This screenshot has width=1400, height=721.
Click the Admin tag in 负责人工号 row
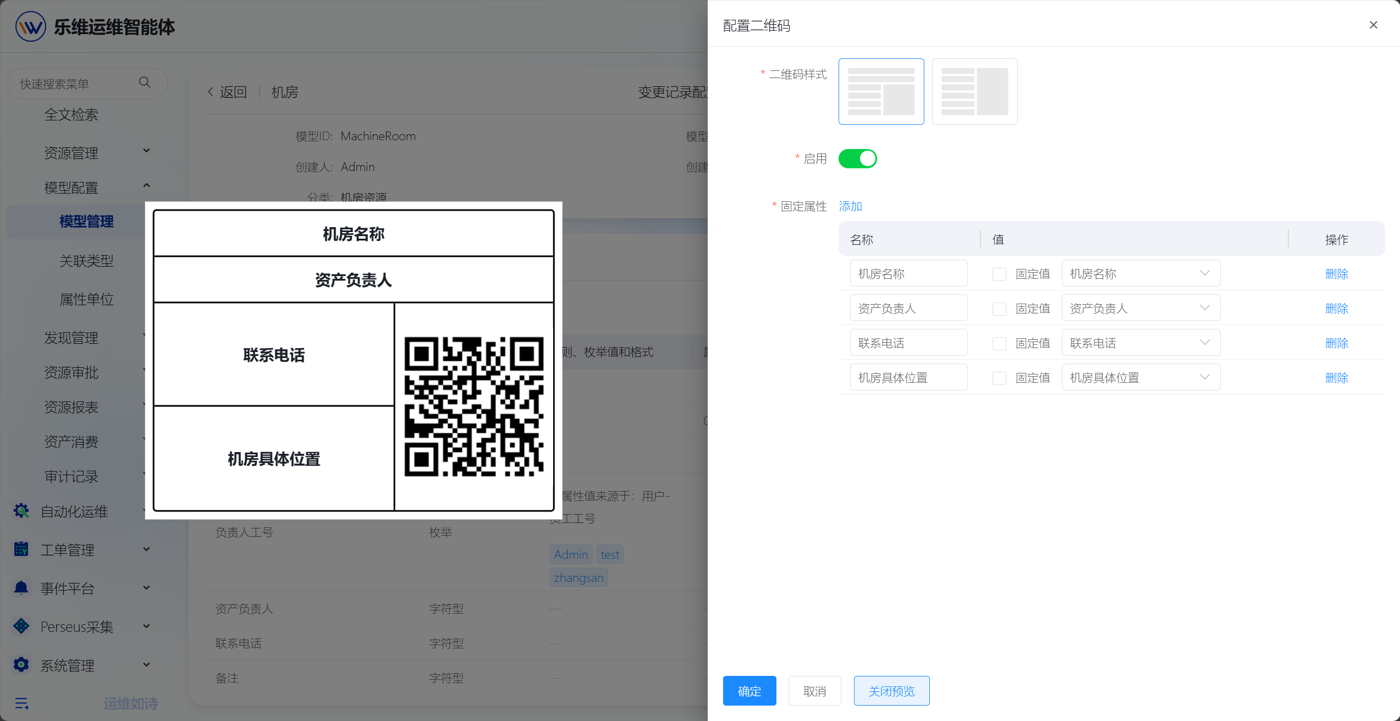[571, 554]
